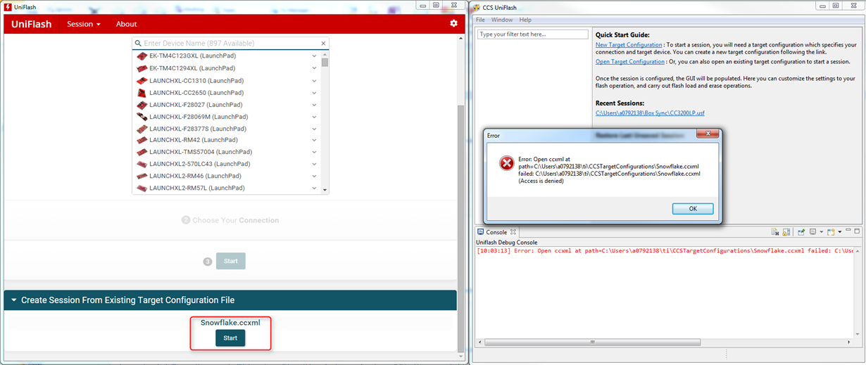866x365 pixels.
Task: Open the About page in UniFlash
Action: point(126,24)
